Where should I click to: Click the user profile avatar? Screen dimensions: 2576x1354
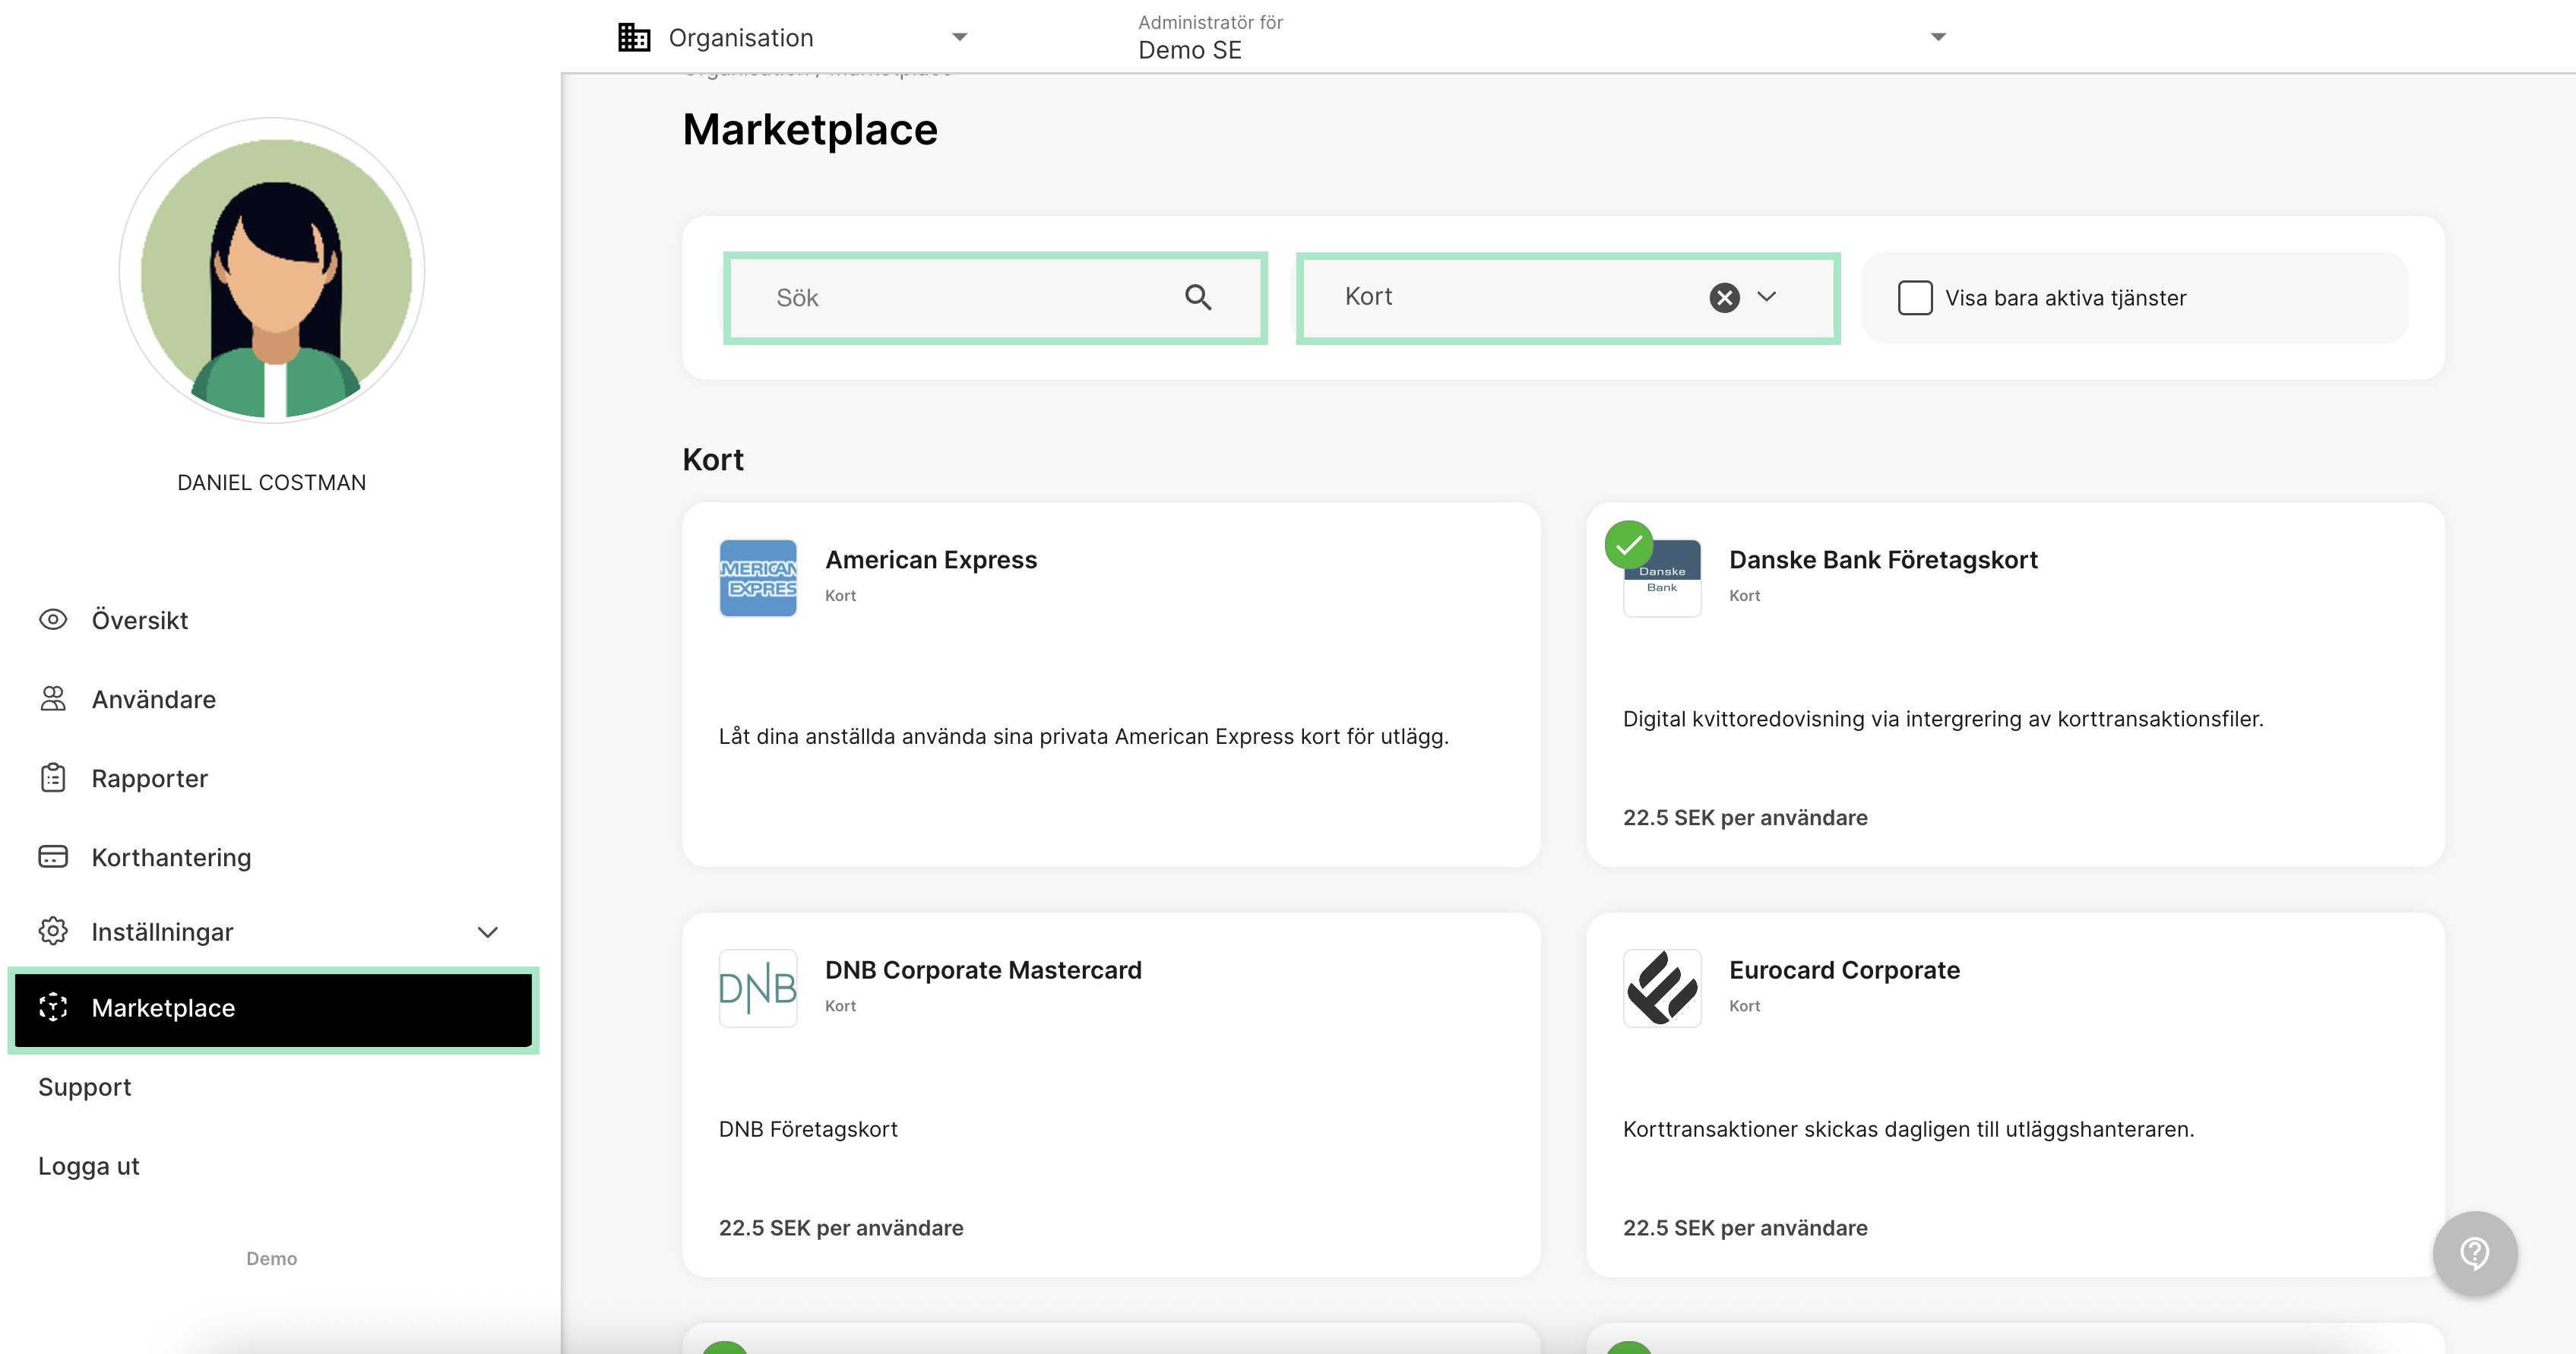point(272,270)
